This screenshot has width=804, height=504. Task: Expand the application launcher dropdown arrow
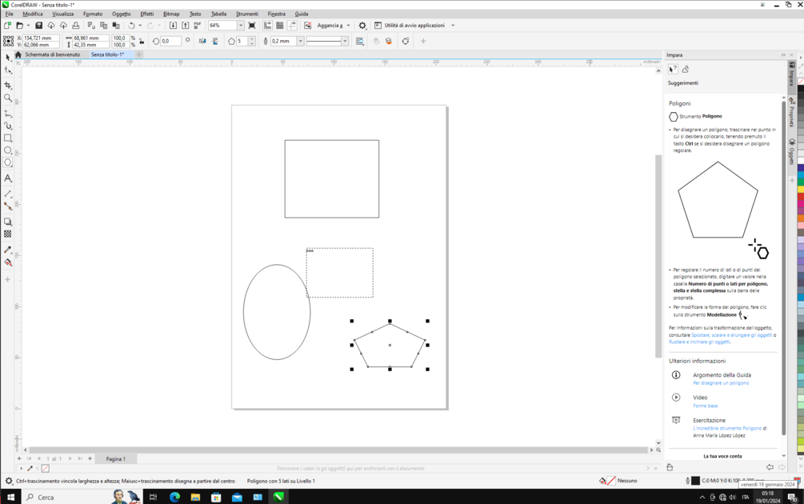pyautogui.click(x=453, y=25)
